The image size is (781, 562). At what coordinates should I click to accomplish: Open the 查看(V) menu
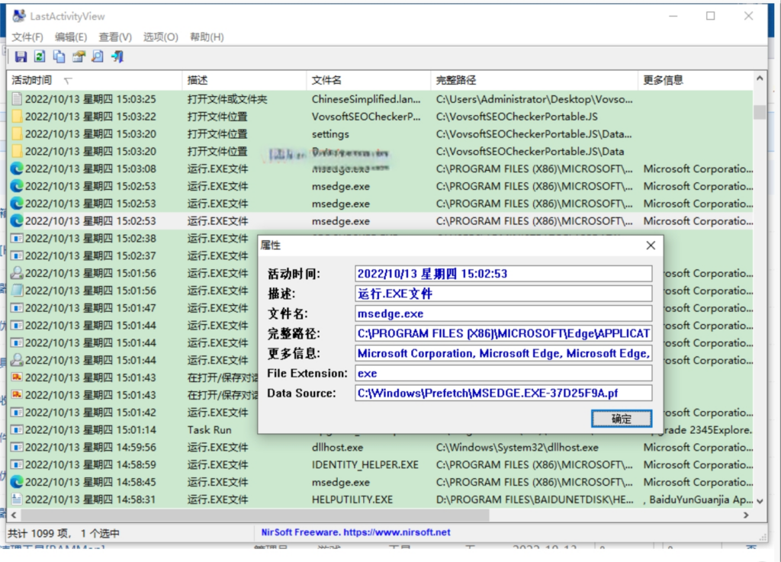pos(115,37)
